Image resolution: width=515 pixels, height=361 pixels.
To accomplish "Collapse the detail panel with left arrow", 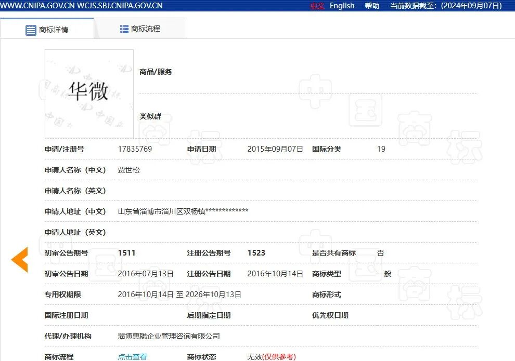I will pyautogui.click(x=19, y=258).
